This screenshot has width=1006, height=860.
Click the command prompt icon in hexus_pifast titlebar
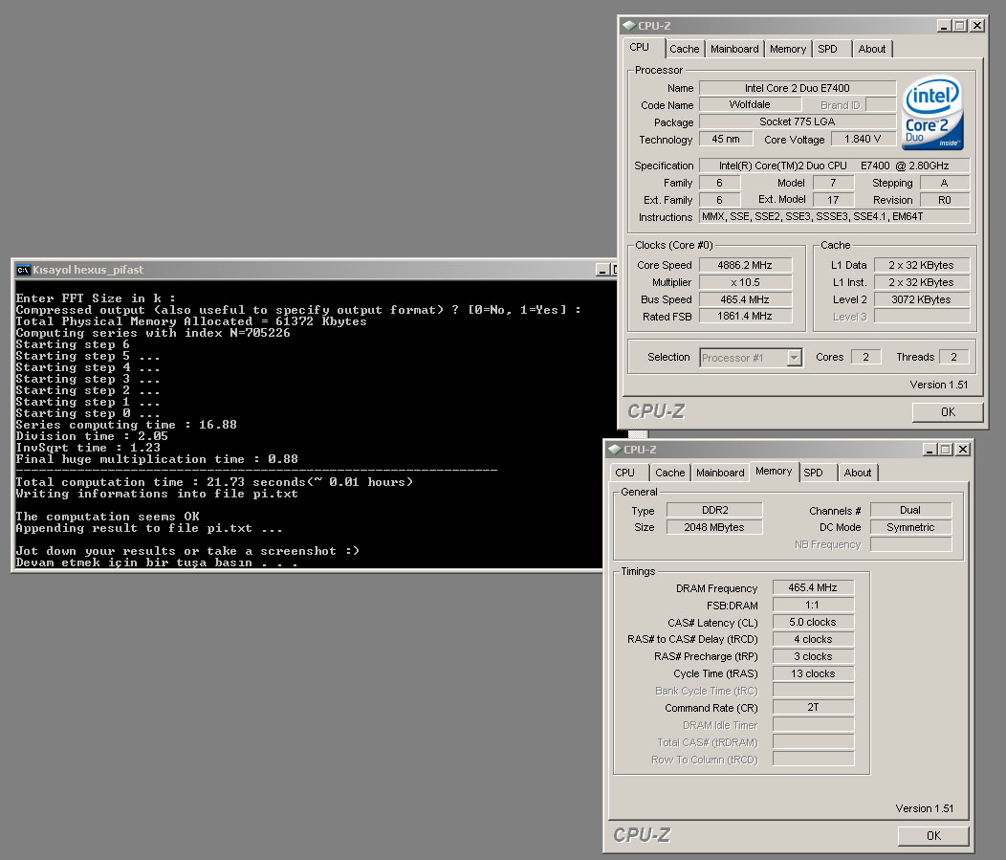point(23,270)
